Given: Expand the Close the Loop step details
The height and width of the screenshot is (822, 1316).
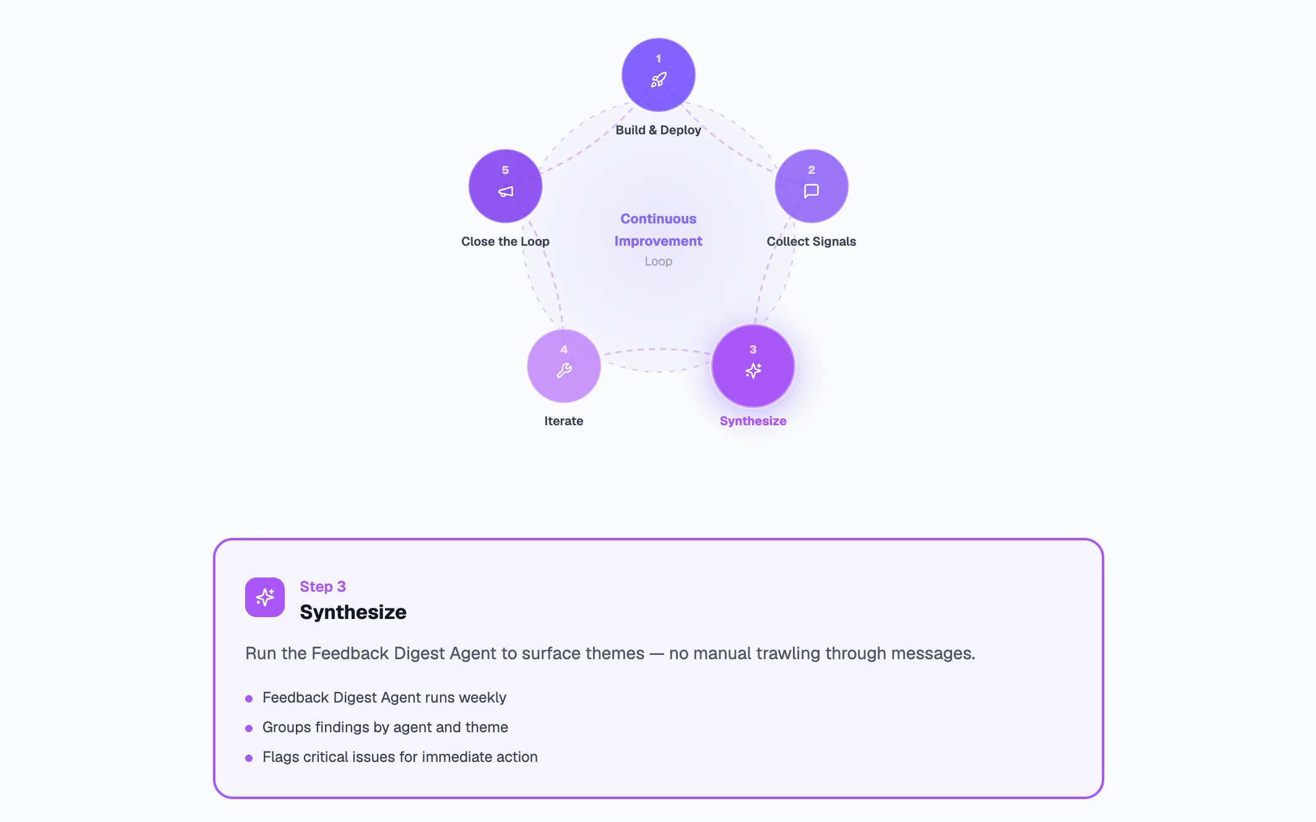Looking at the screenshot, I should pos(505,241).
